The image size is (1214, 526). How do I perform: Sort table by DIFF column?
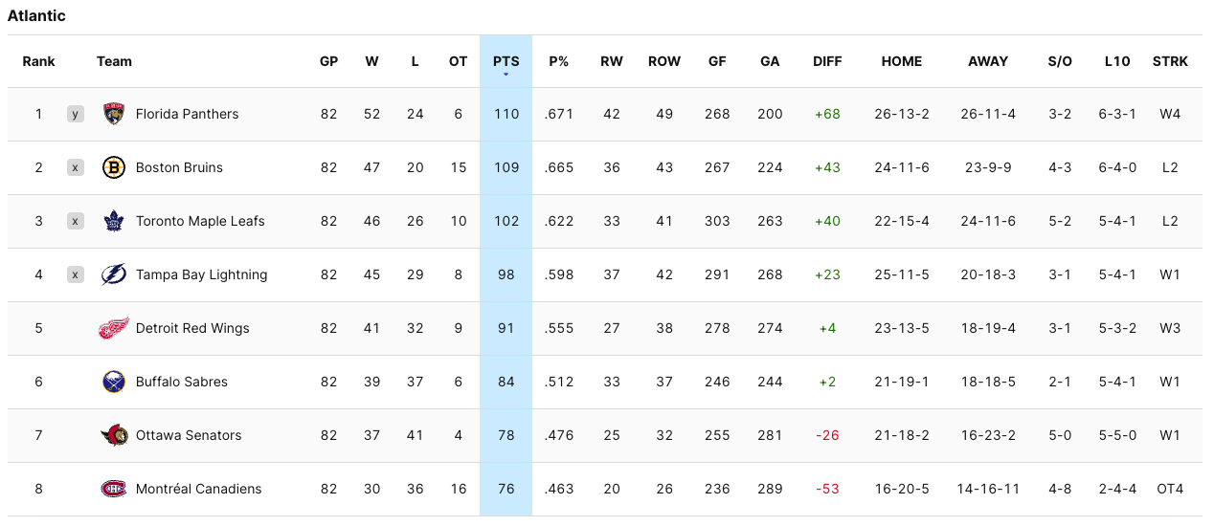(827, 61)
